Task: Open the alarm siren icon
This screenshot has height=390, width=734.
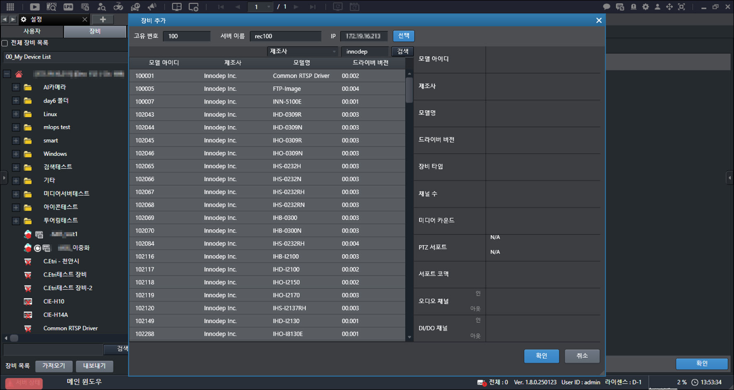Action: pos(633,7)
